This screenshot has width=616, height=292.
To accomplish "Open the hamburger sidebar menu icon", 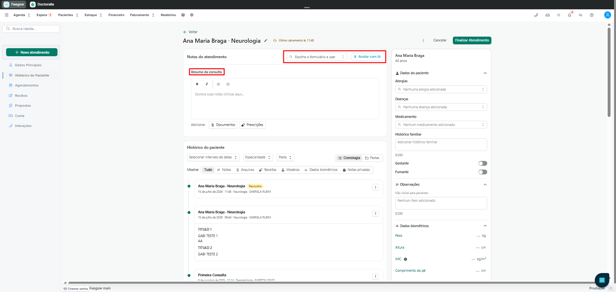I will point(6,15).
